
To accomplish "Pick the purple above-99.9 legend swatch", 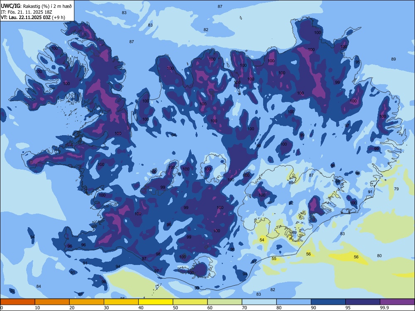I will (397, 302).
